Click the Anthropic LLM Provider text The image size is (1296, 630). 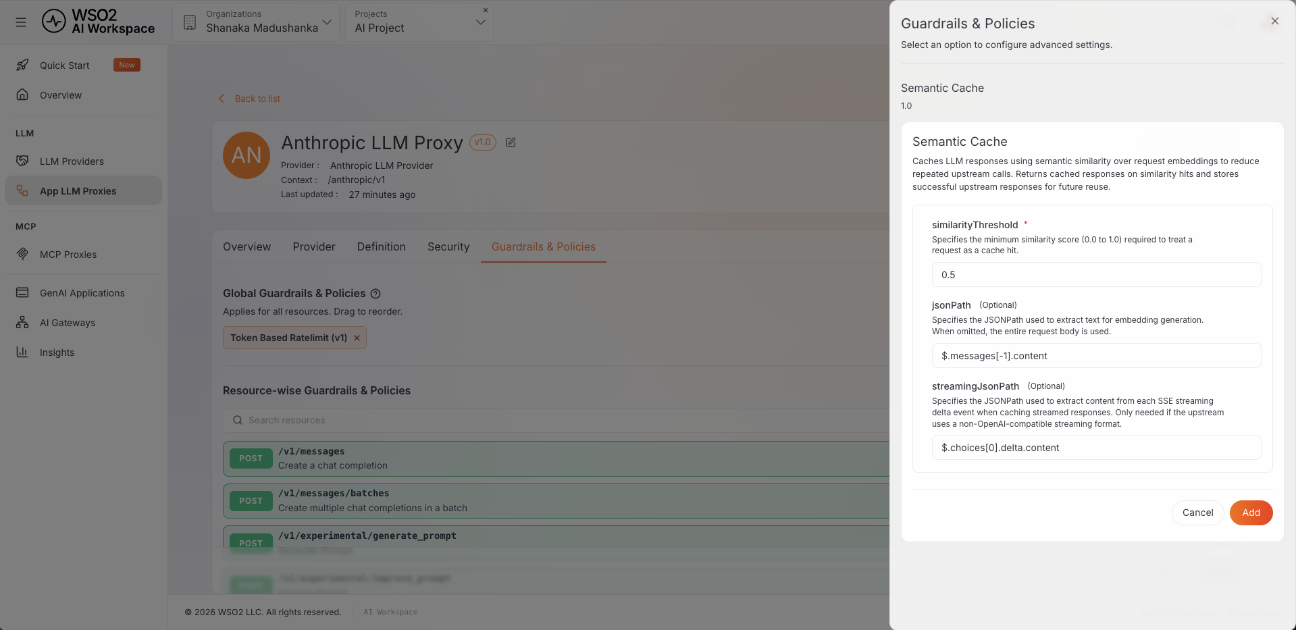382,165
